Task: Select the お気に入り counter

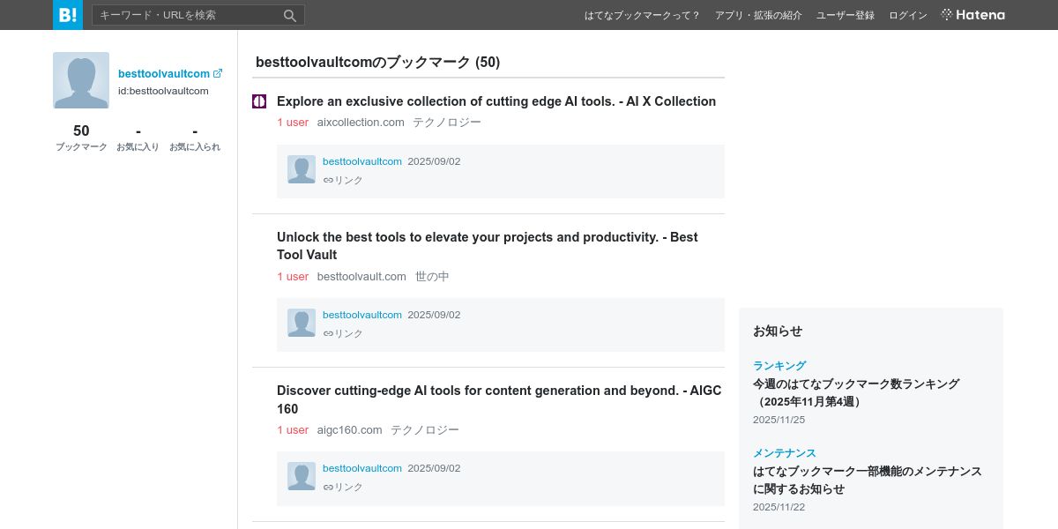Action: 138,138
